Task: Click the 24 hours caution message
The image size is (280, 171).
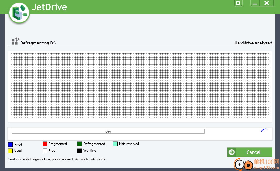Action: tap(57, 159)
